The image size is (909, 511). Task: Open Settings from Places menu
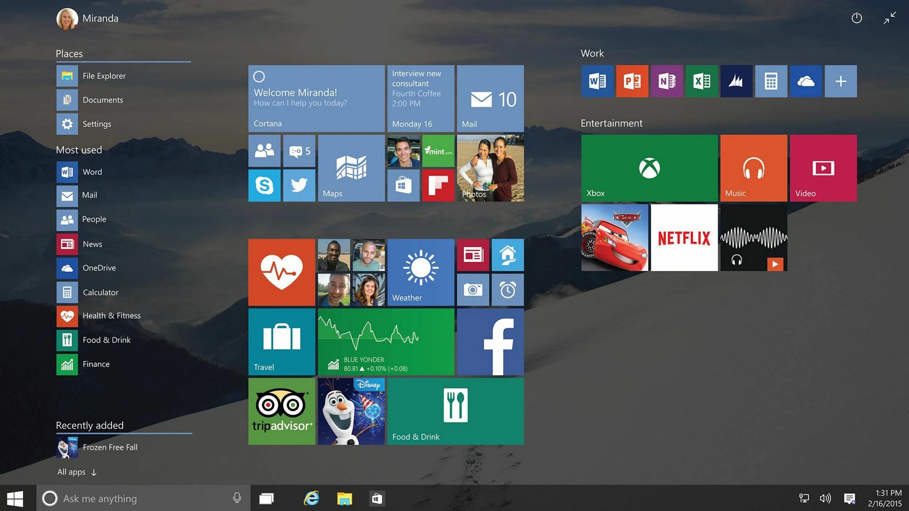pyautogui.click(x=97, y=124)
